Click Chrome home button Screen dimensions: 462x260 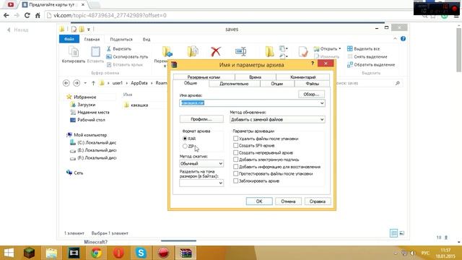click(38, 15)
